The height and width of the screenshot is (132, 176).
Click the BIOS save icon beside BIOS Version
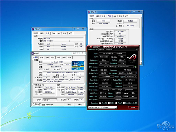tap(136, 67)
